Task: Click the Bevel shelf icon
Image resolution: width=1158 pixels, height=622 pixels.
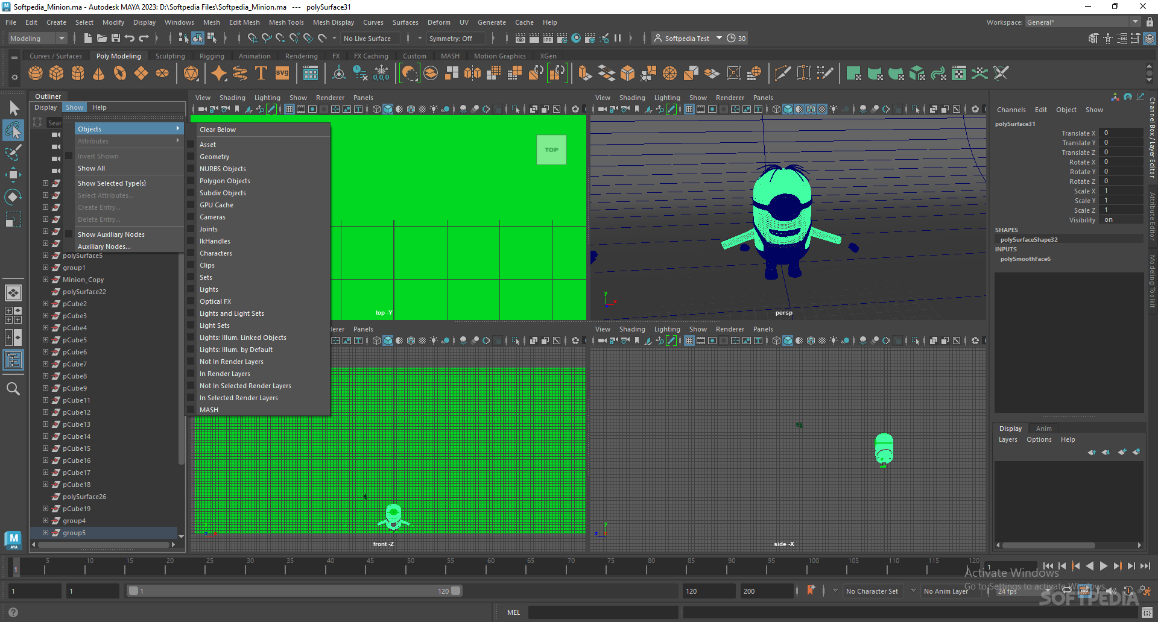Action: point(627,74)
